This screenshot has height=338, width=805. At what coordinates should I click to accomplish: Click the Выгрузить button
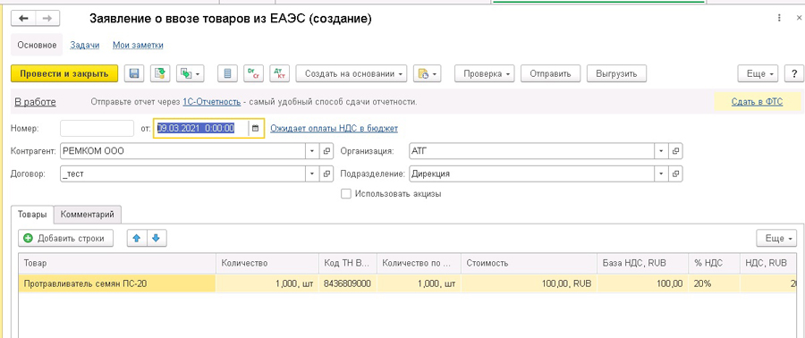click(616, 73)
